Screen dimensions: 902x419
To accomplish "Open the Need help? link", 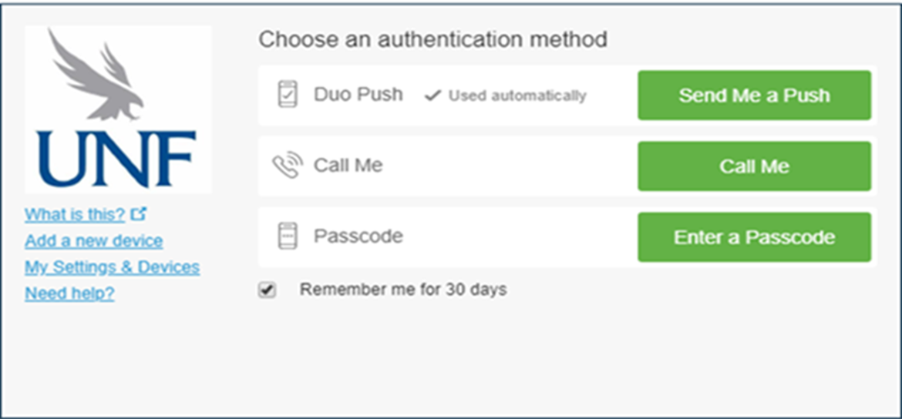I will 69,293.
